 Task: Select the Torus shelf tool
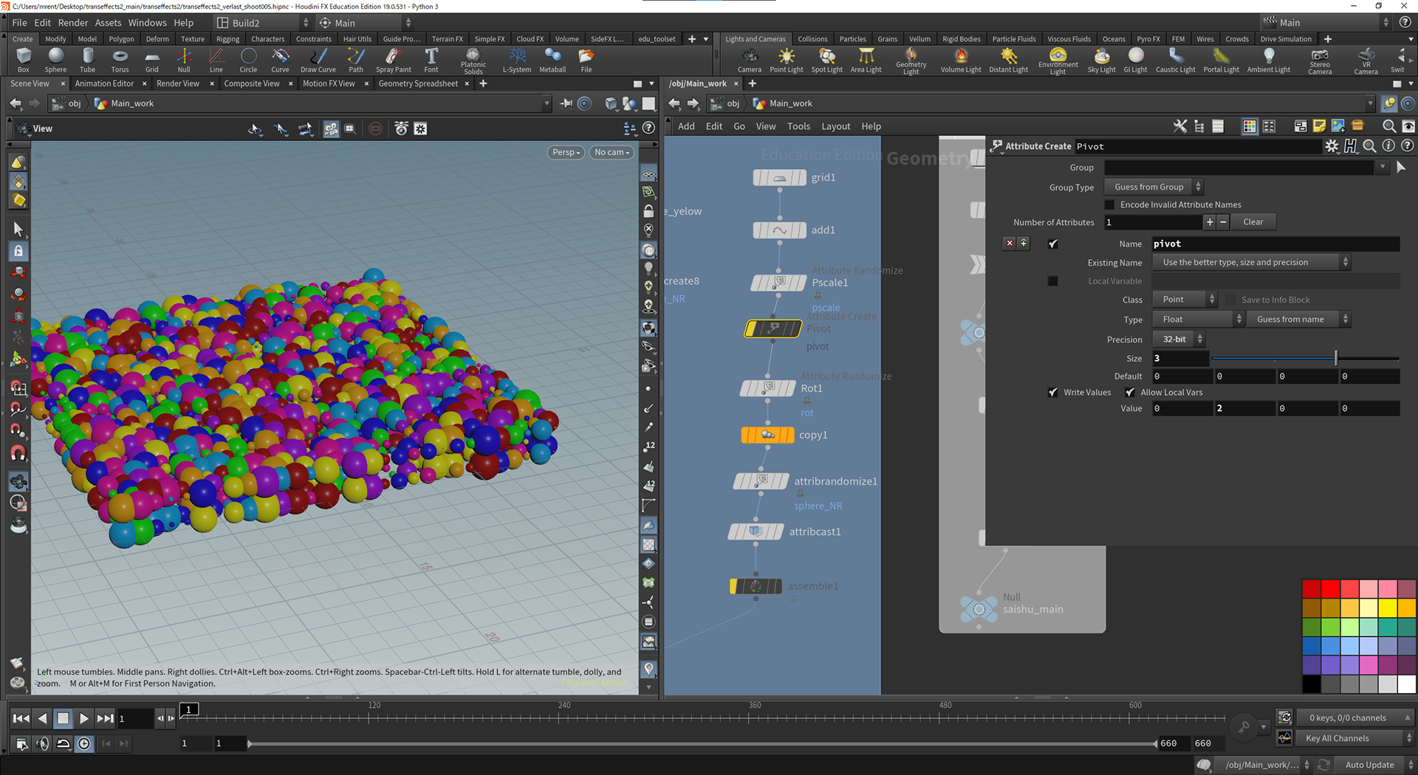[x=120, y=60]
